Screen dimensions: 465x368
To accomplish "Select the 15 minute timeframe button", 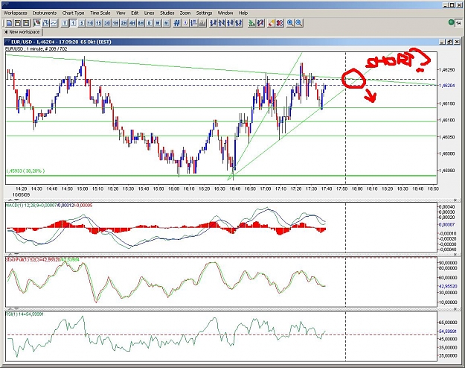I will 99,23.
